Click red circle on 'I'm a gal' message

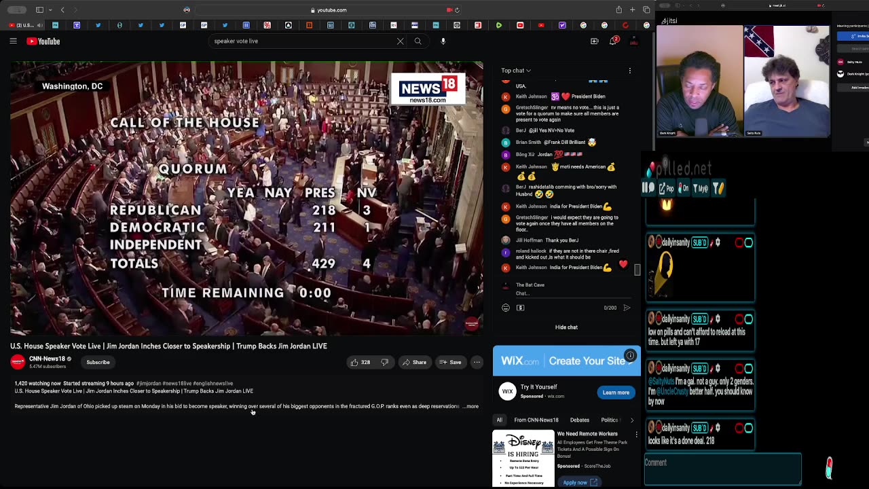pos(739,369)
